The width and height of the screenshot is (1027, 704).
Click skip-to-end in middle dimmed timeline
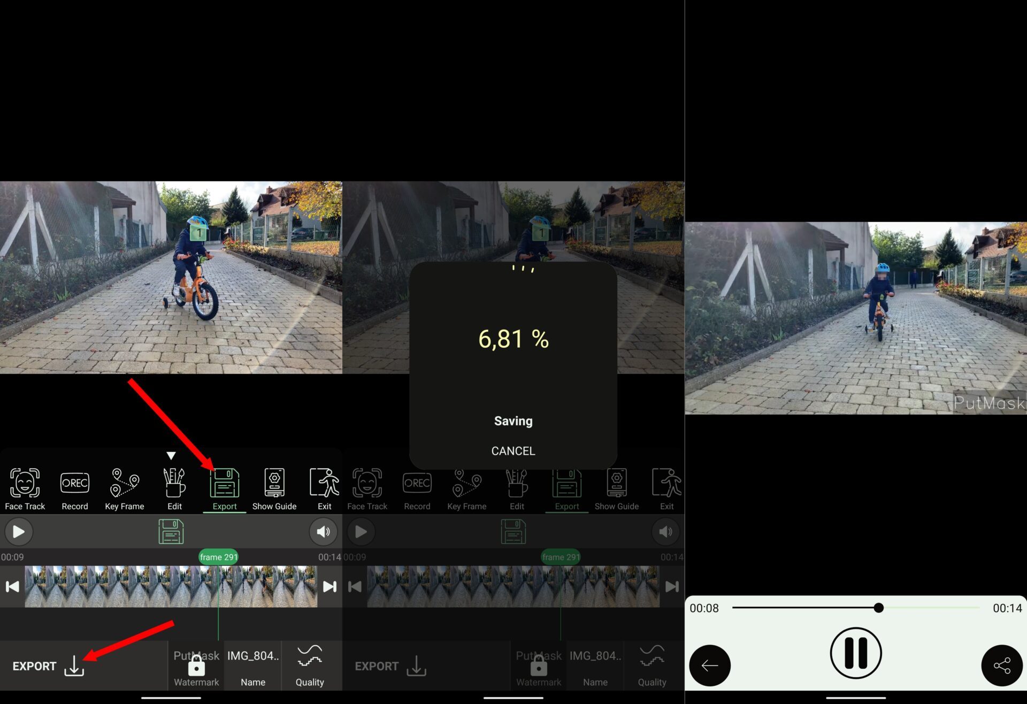pos(672,586)
